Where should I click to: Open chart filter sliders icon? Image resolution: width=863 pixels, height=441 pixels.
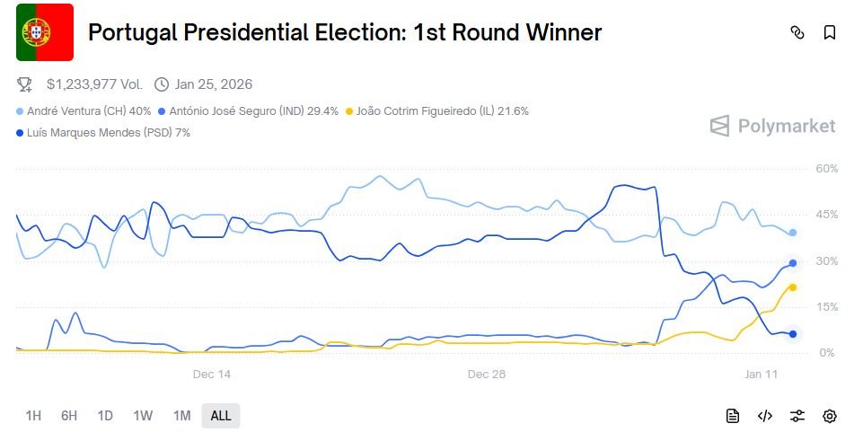tap(797, 416)
